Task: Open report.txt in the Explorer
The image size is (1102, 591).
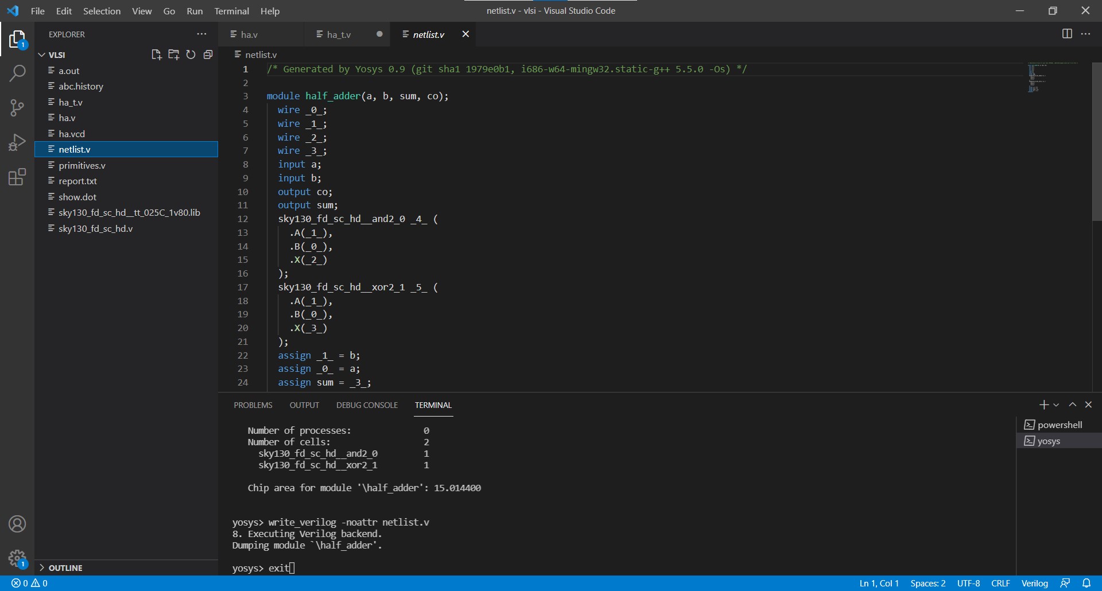Action: click(126, 181)
